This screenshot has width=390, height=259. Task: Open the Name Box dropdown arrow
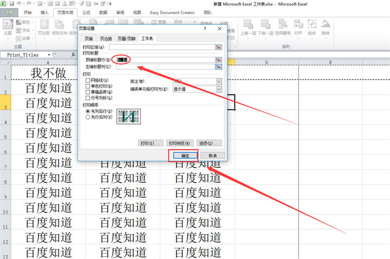tap(49, 55)
